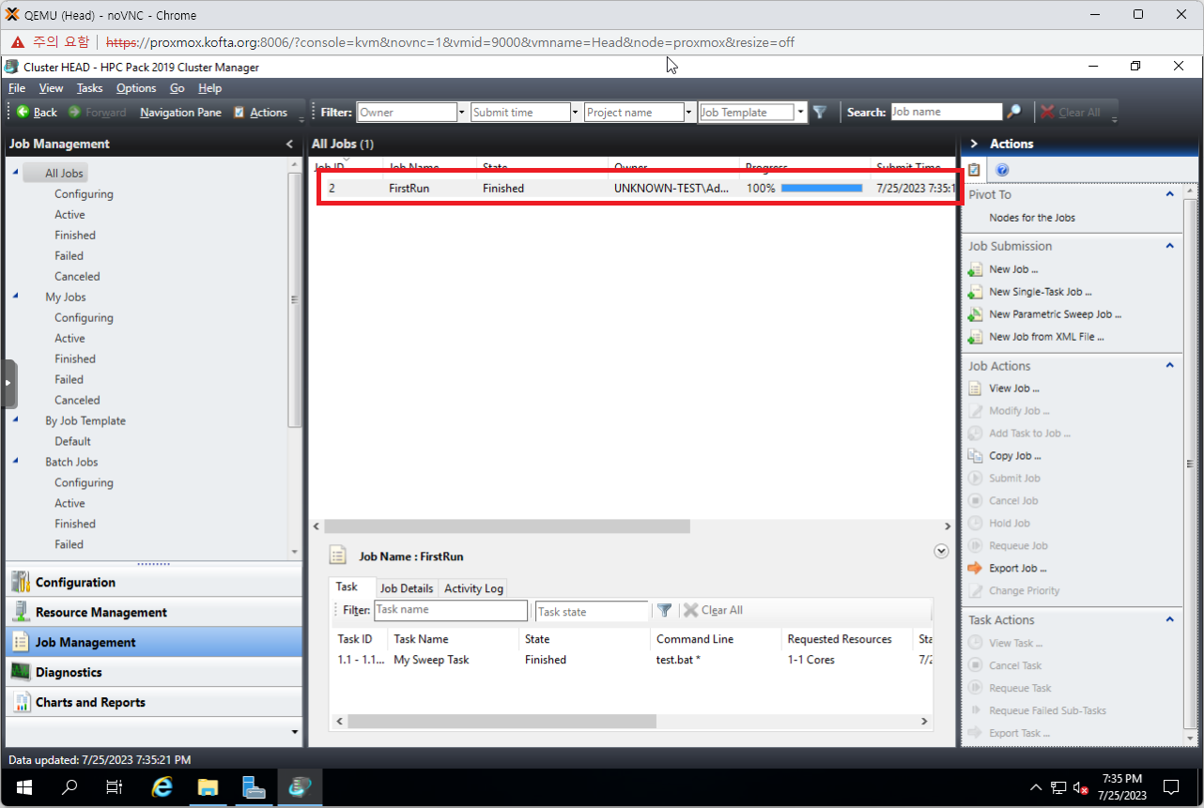The height and width of the screenshot is (808, 1204).
Task: Click the help question mark icon in Actions
Action: [x=1002, y=170]
